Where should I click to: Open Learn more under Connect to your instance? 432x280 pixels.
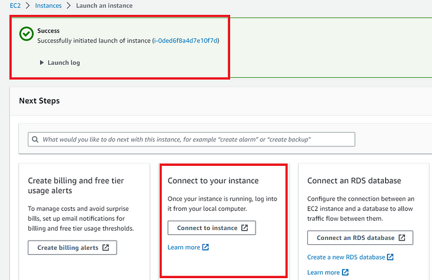click(x=184, y=247)
